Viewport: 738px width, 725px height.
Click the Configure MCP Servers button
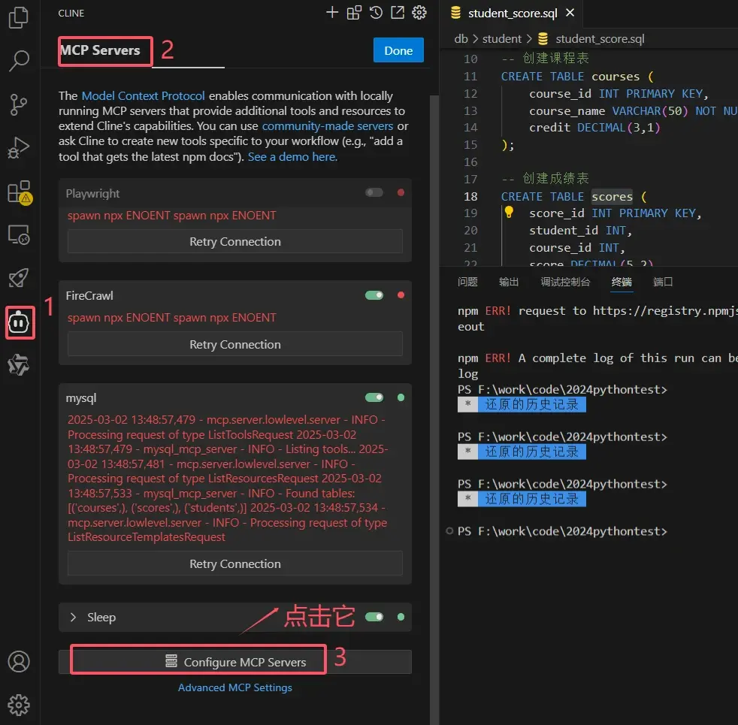(x=235, y=662)
